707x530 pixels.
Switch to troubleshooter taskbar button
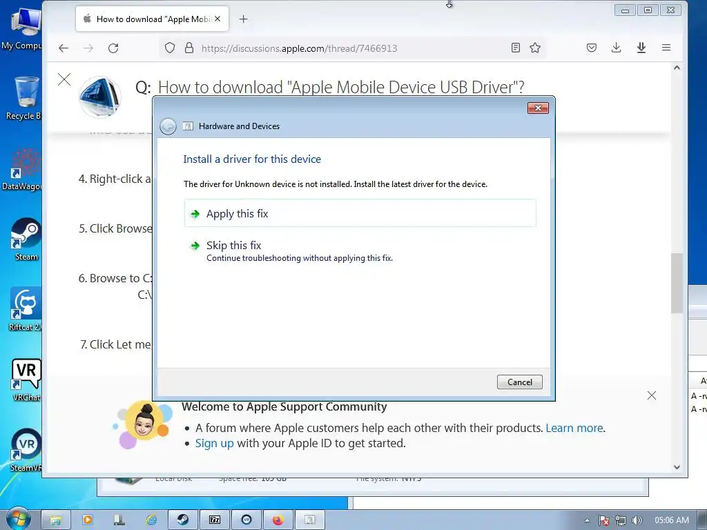point(309,520)
